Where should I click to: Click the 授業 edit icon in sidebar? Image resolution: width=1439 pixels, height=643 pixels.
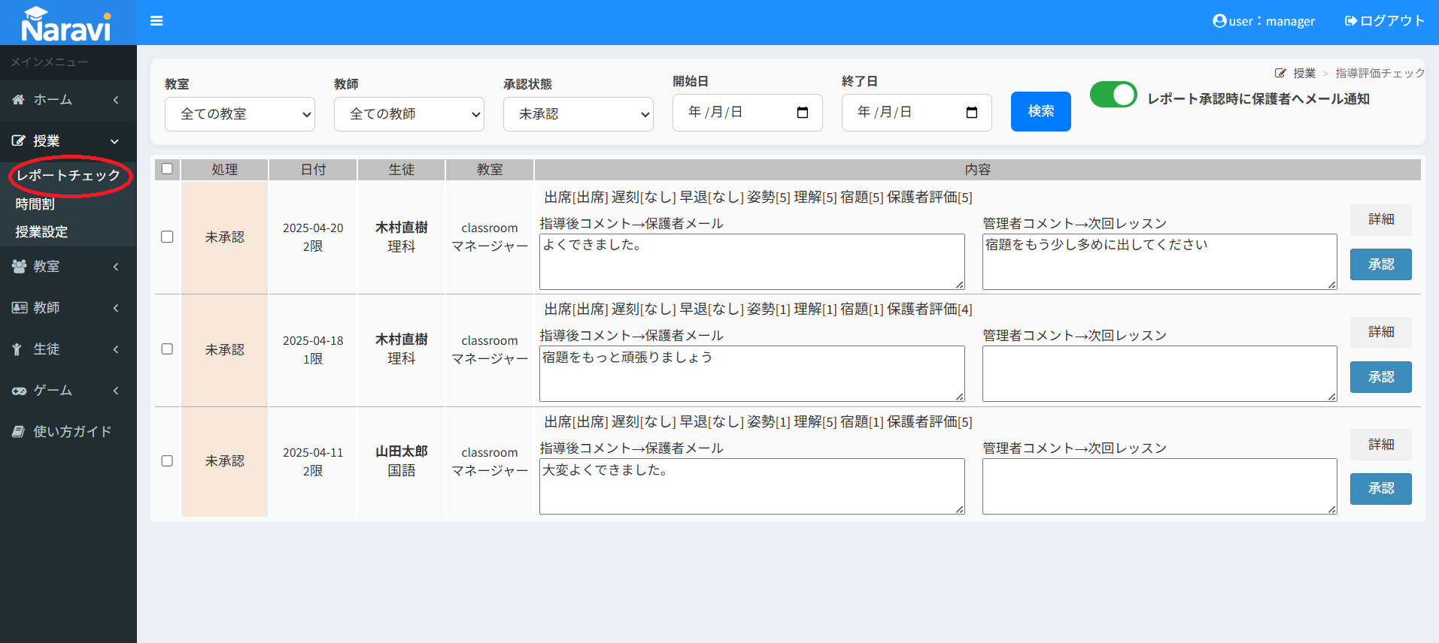click(x=19, y=141)
